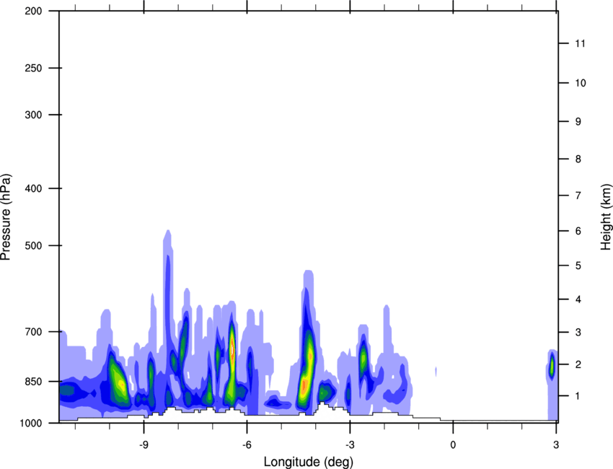Click the 9 km height label

(x=578, y=122)
